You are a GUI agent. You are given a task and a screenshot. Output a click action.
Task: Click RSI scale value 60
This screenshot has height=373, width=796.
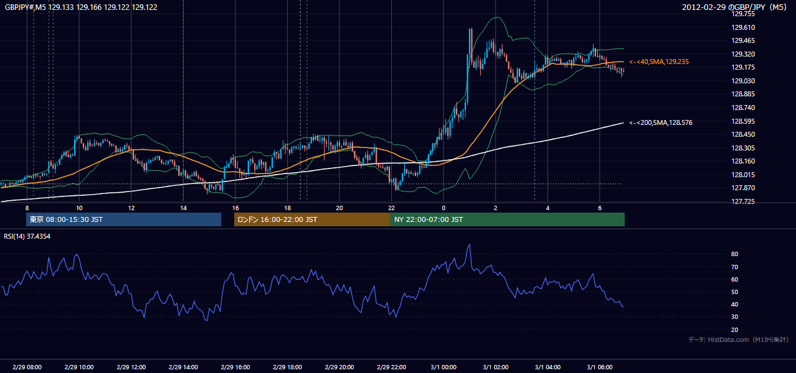(735, 279)
